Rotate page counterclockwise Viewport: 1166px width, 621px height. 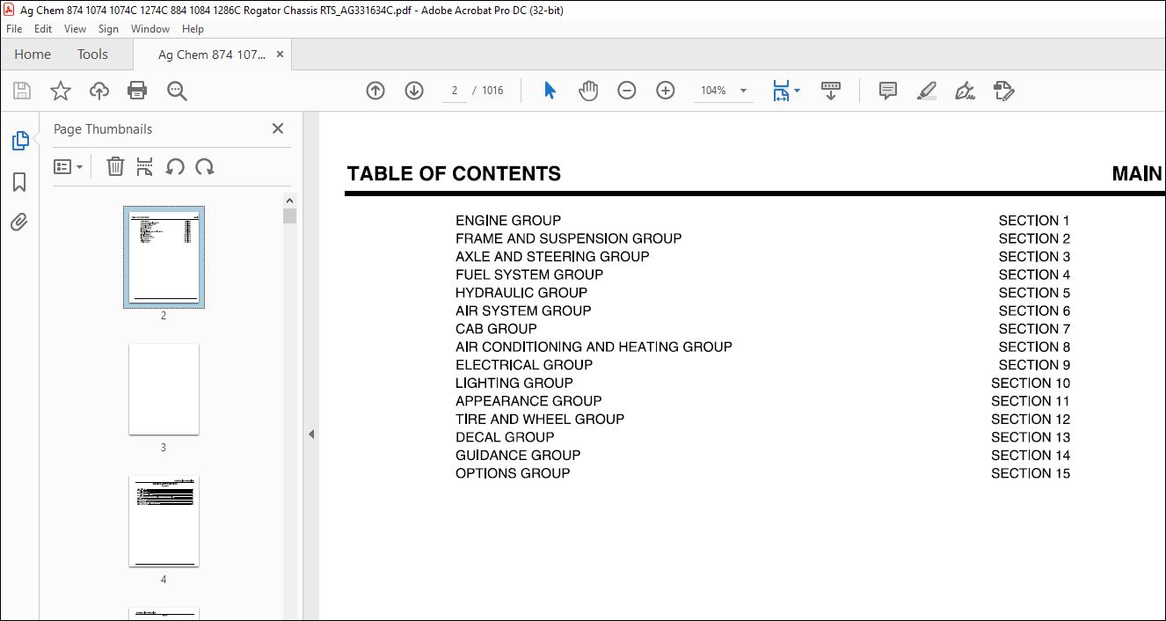(x=175, y=166)
